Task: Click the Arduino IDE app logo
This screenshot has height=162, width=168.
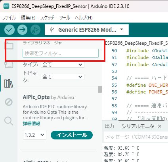Action: 6,6
